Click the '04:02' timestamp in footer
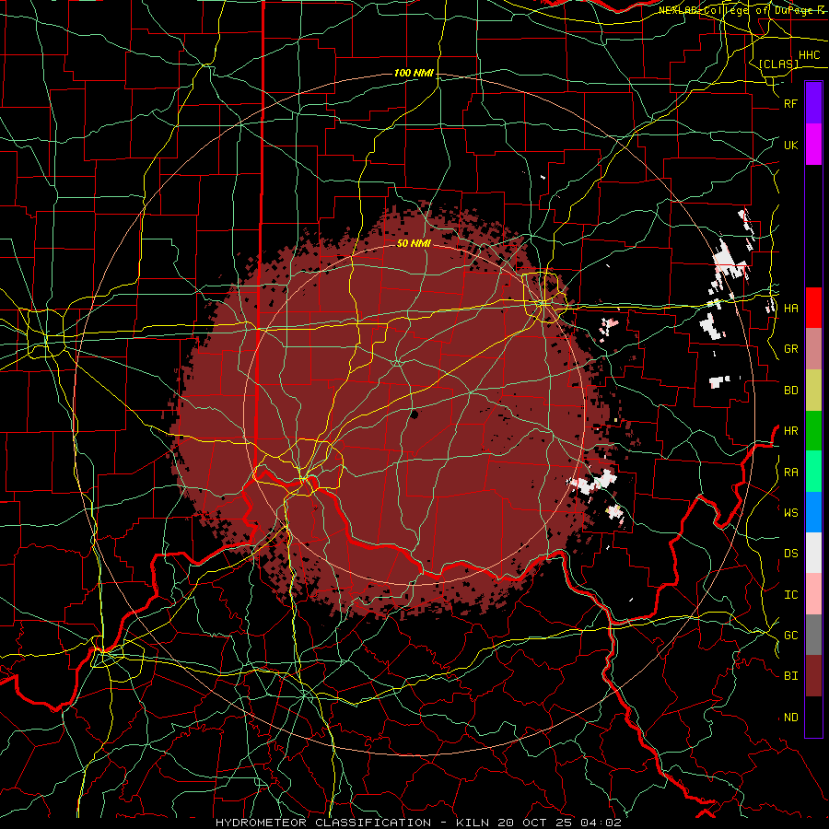This screenshot has height=829, width=829. 600,823
